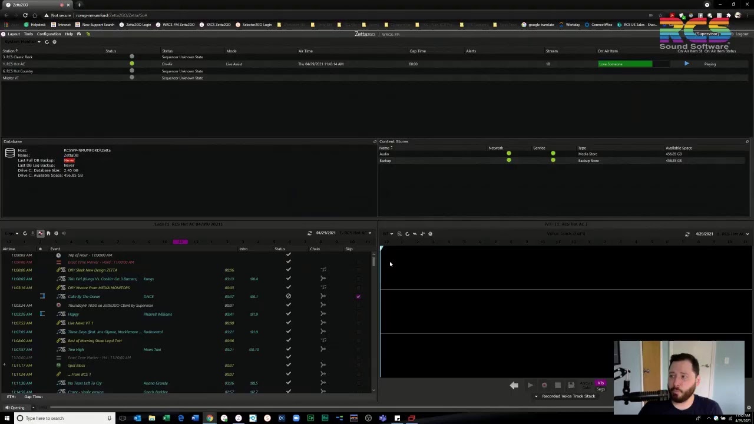Open the Configuration menu
This screenshot has width=754, height=424.
(49, 34)
